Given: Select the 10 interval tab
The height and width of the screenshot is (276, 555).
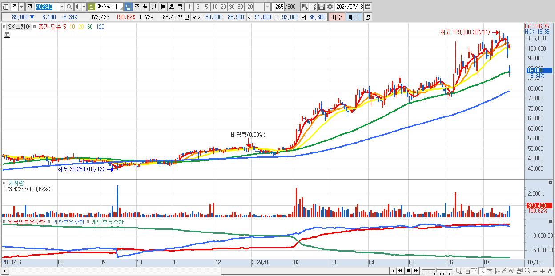Looking at the screenshot, I should tap(215, 7).
